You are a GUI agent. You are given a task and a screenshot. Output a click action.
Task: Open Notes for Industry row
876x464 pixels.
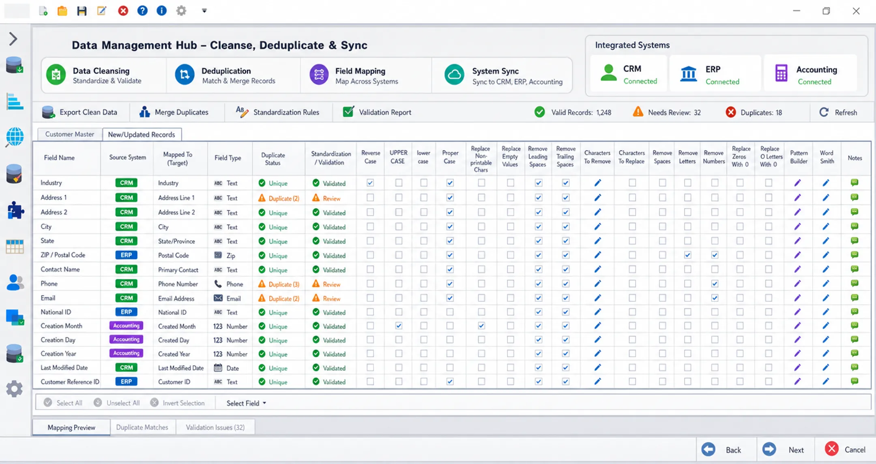[x=855, y=183]
